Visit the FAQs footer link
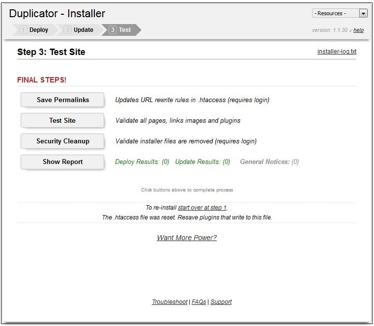Screen dimensions: 374x326 (199, 302)
